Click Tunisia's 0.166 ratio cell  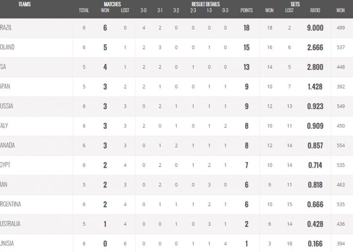[315, 244]
